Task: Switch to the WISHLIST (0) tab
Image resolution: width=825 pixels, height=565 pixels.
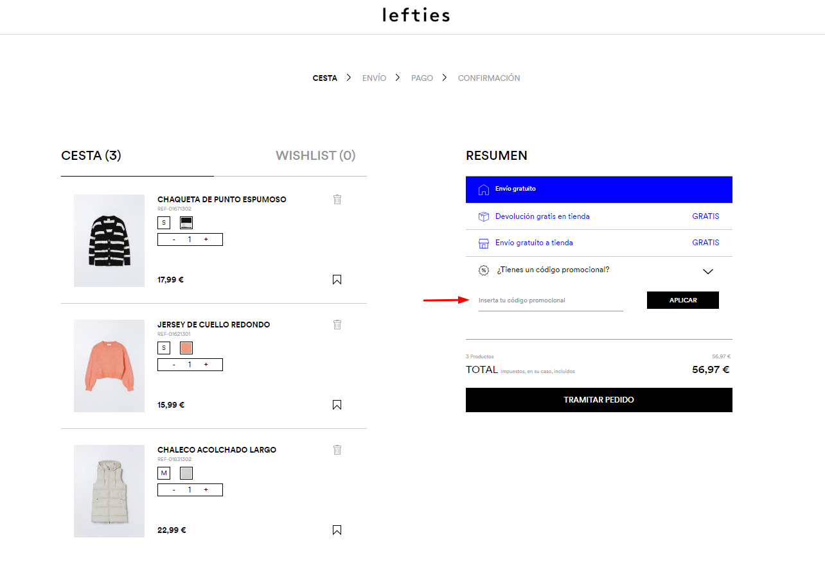Action: pyautogui.click(x=315, y=155)
